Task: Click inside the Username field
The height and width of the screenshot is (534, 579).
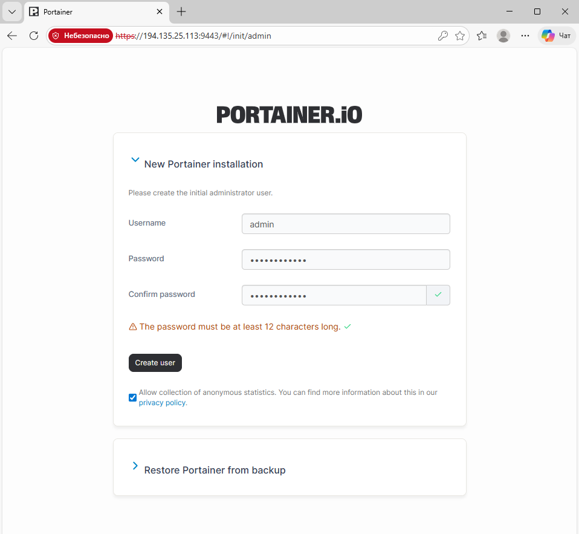Action: point(345,224)
